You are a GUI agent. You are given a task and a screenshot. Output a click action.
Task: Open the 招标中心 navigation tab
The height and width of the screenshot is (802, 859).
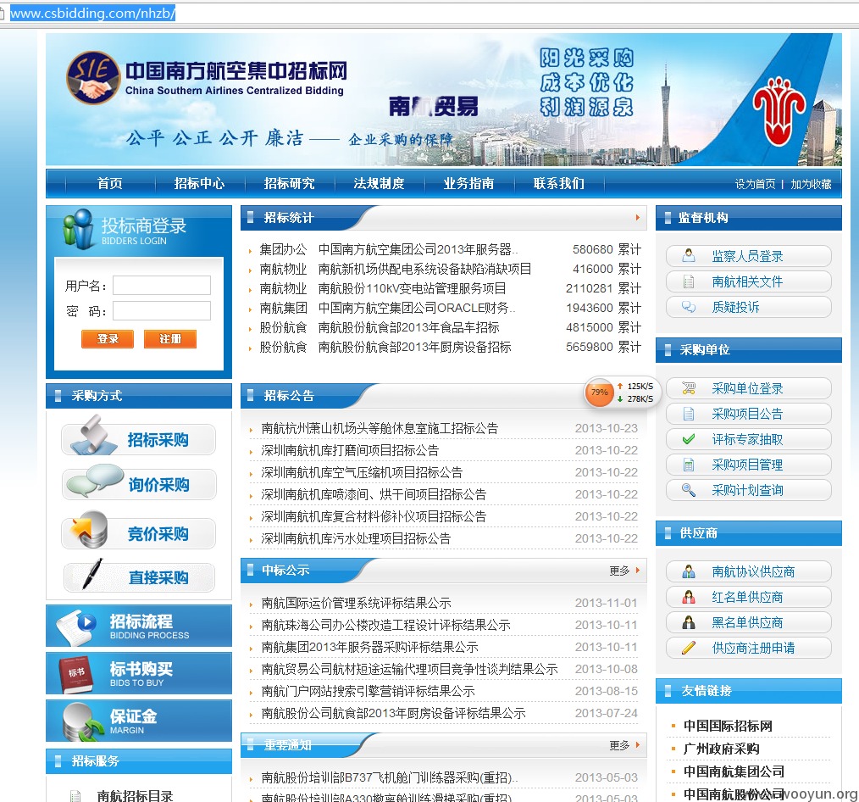(x=199, y=184)
